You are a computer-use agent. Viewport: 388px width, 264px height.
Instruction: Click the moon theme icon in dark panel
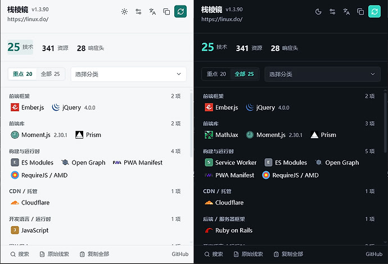(x=318, y=12)
